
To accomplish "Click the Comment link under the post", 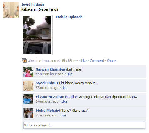I will click(97, 61).
